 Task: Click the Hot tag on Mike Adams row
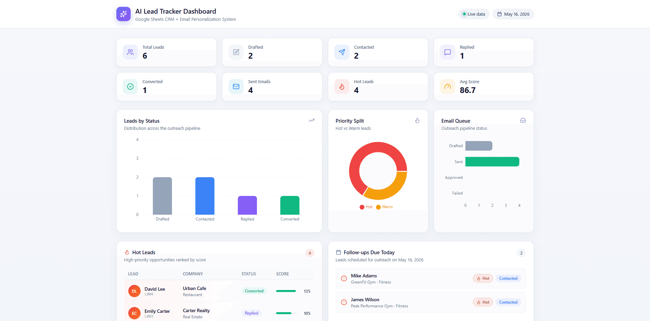click(x=483, y=278)
